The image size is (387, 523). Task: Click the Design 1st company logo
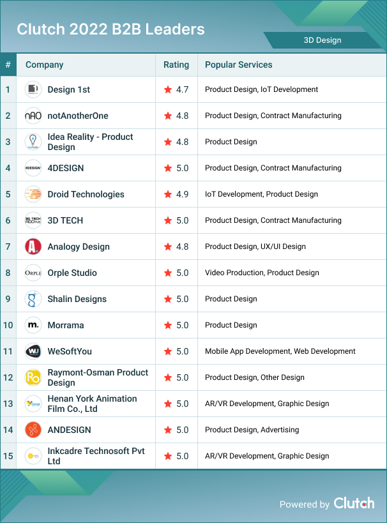[x=33, y=89]
